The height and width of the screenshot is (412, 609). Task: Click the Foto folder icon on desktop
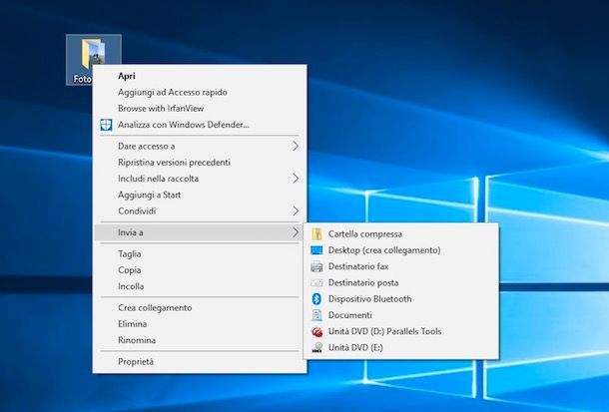pyautogui.click(x=92, y=55)
